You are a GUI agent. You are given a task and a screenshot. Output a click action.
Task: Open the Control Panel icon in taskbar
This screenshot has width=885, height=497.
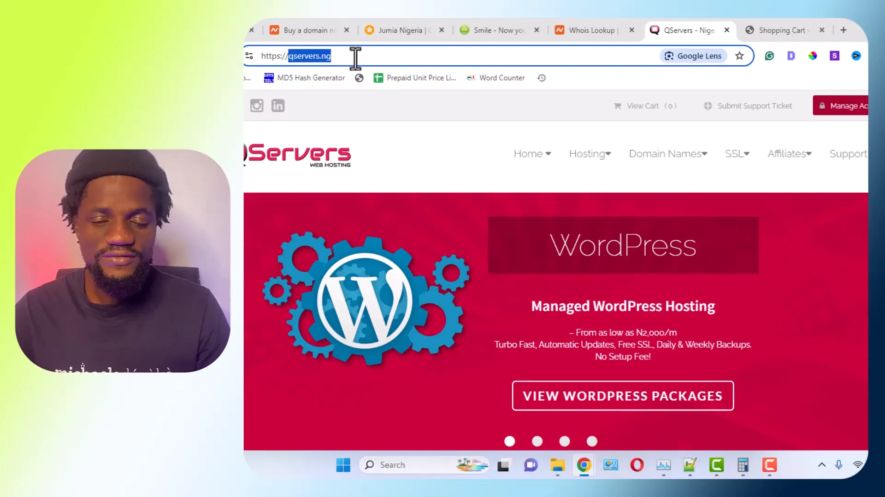tap(611, 465)
